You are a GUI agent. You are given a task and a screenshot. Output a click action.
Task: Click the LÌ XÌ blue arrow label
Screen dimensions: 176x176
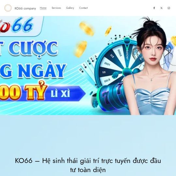click(60, 94)
